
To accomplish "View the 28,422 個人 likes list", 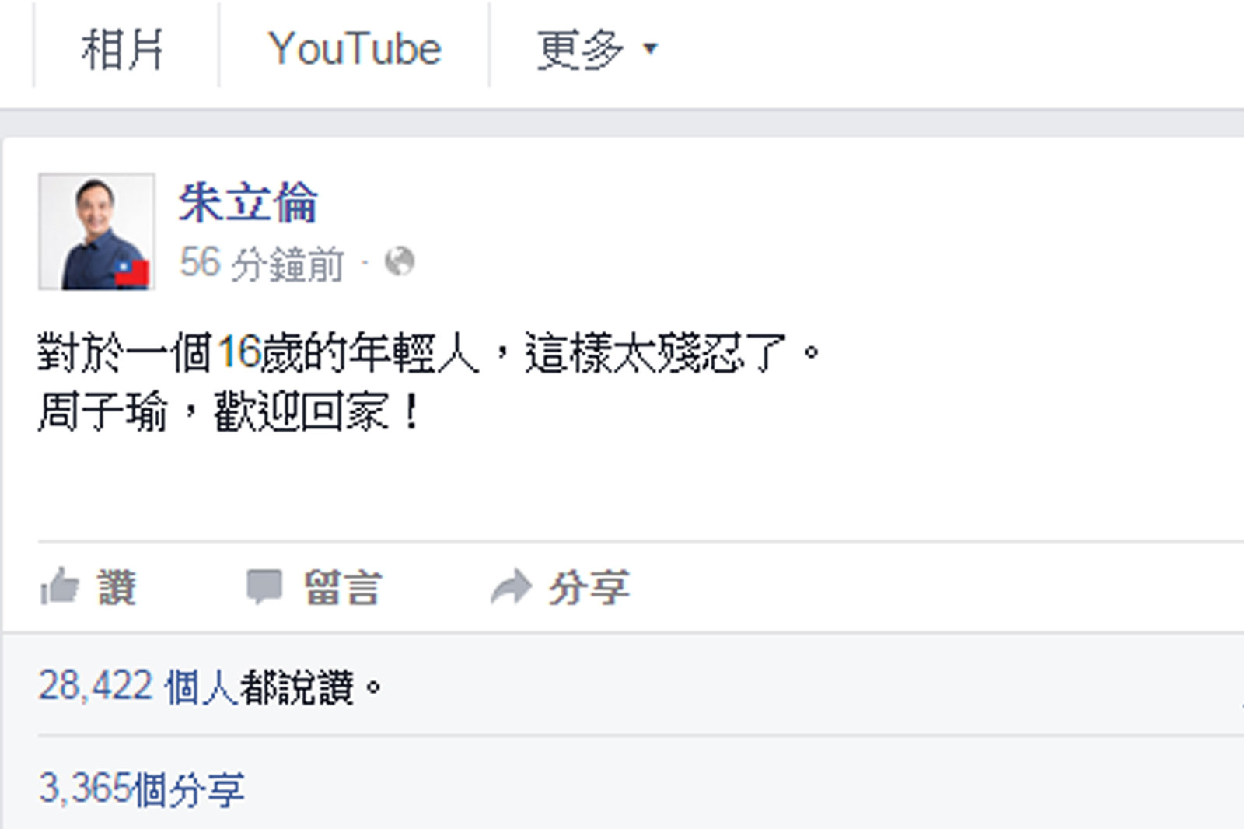I will [138, 687].
